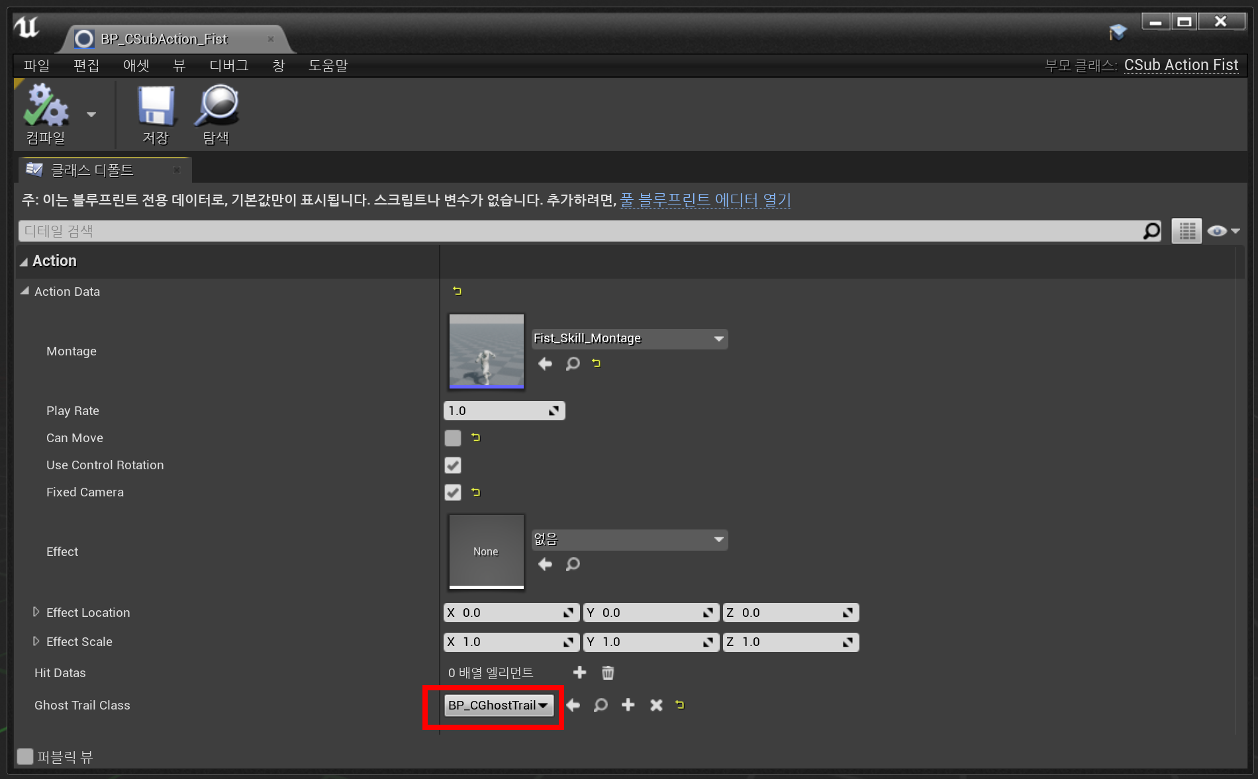Toggle the property matrix grid icon
This screenshot has width=1258, height=779.
click(x=1186, y=231)
